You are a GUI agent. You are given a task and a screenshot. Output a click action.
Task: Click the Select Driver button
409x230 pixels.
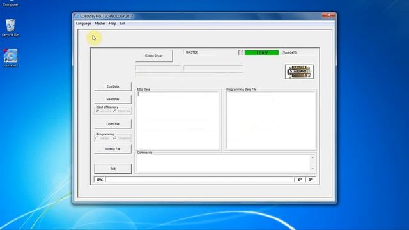(x=154, y=56)
